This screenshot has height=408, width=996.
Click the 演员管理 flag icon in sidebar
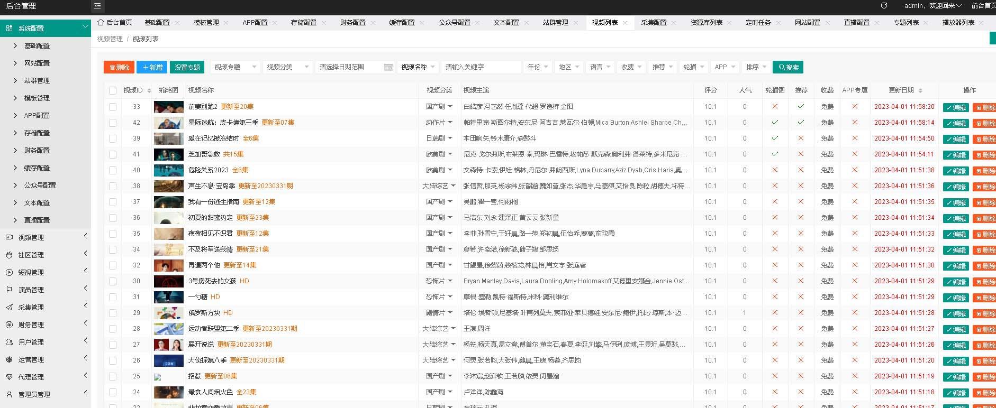(9, 290)
